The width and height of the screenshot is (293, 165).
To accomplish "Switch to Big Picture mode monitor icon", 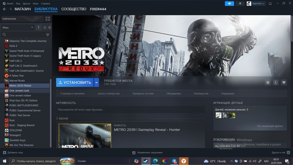I will tap(270, 4).
